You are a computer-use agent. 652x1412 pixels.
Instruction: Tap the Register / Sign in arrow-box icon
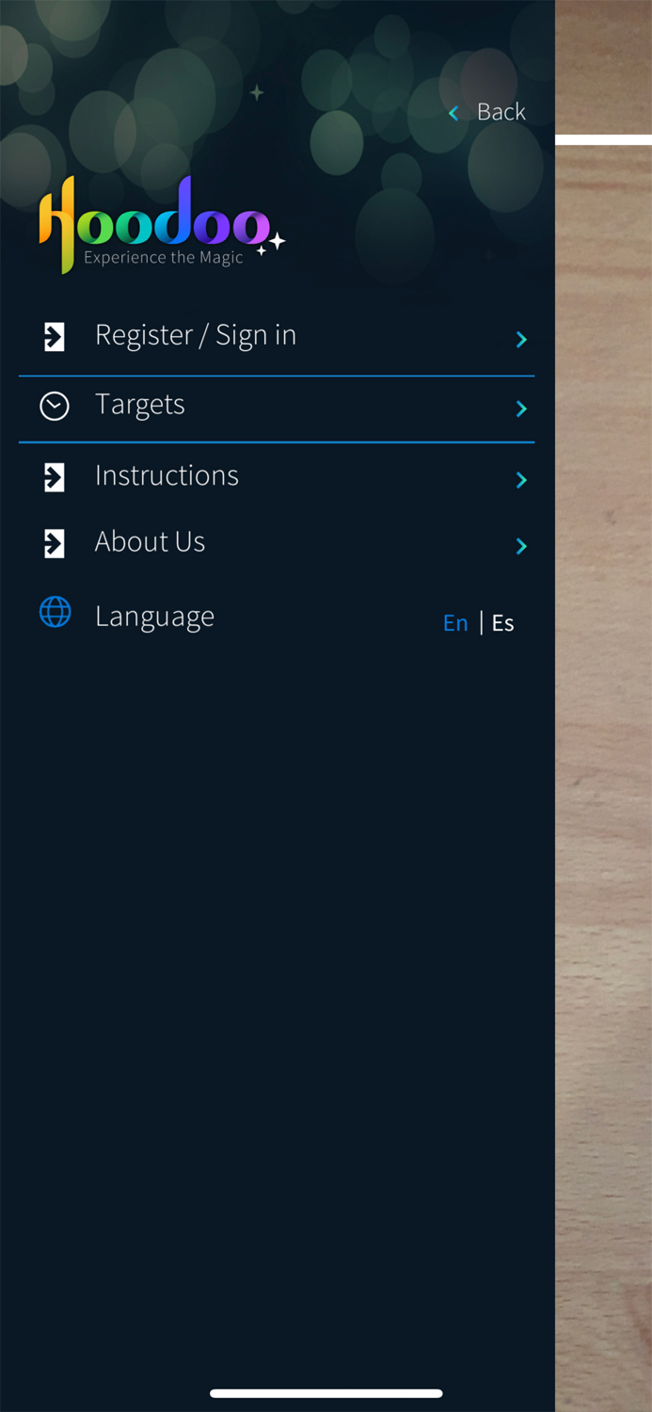(x=55, y=337)
